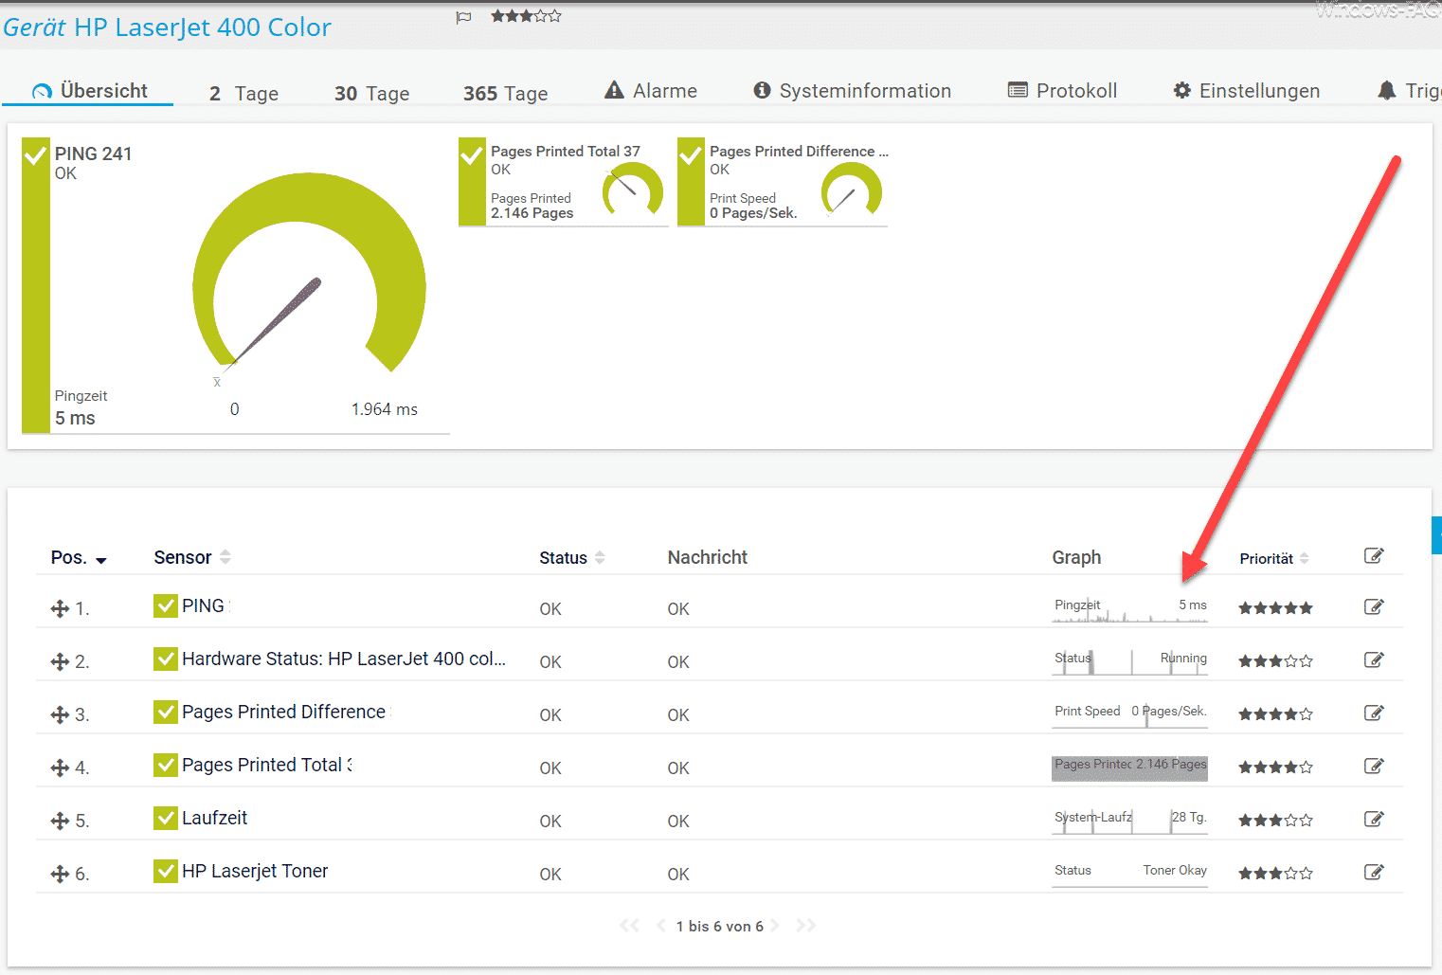
Task: Click the PING 241 gauge status checkmark
Action: click(x=36, y=154)
